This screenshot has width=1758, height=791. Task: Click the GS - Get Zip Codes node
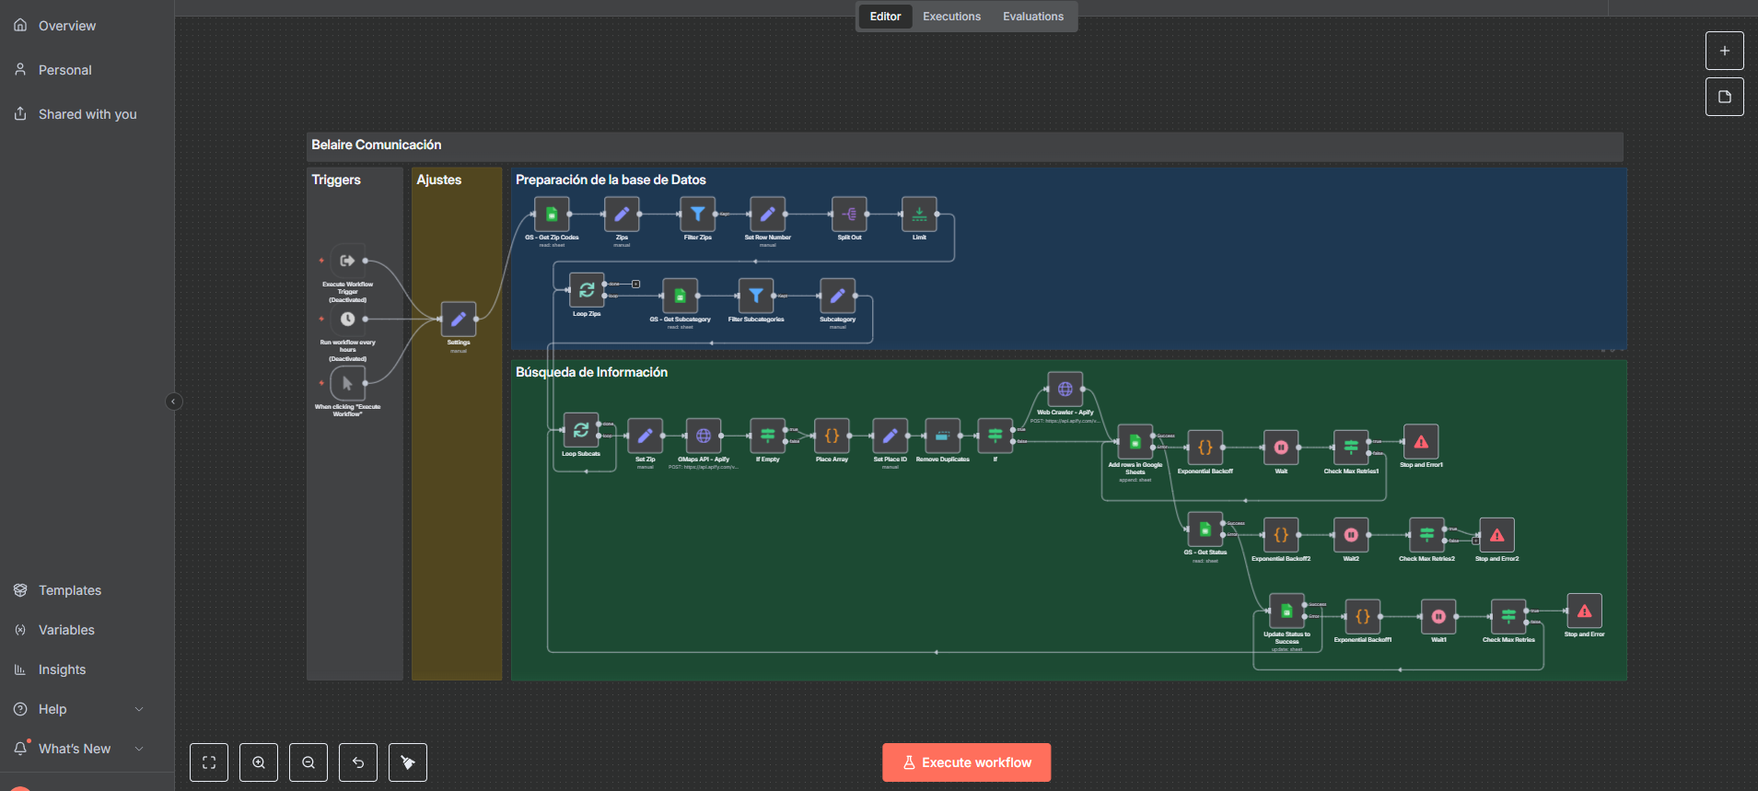tap(552, 215)
